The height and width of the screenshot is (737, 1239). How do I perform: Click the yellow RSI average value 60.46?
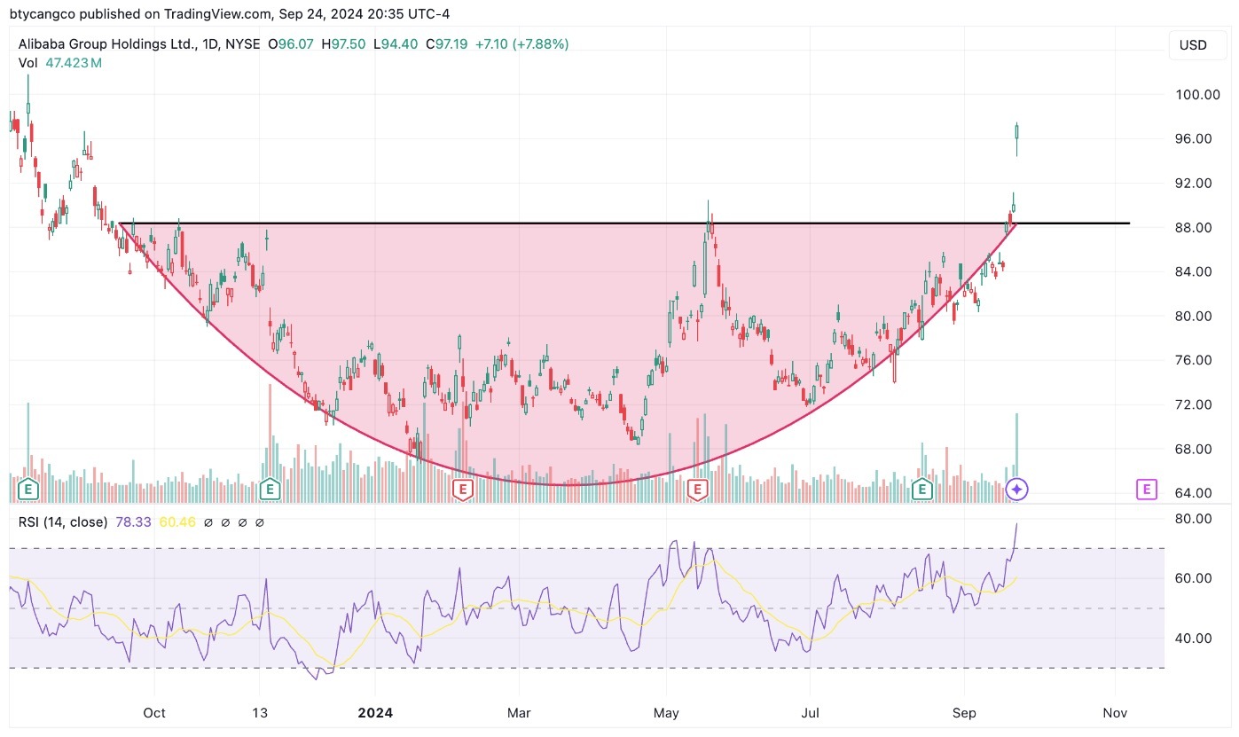click(176, 522)
